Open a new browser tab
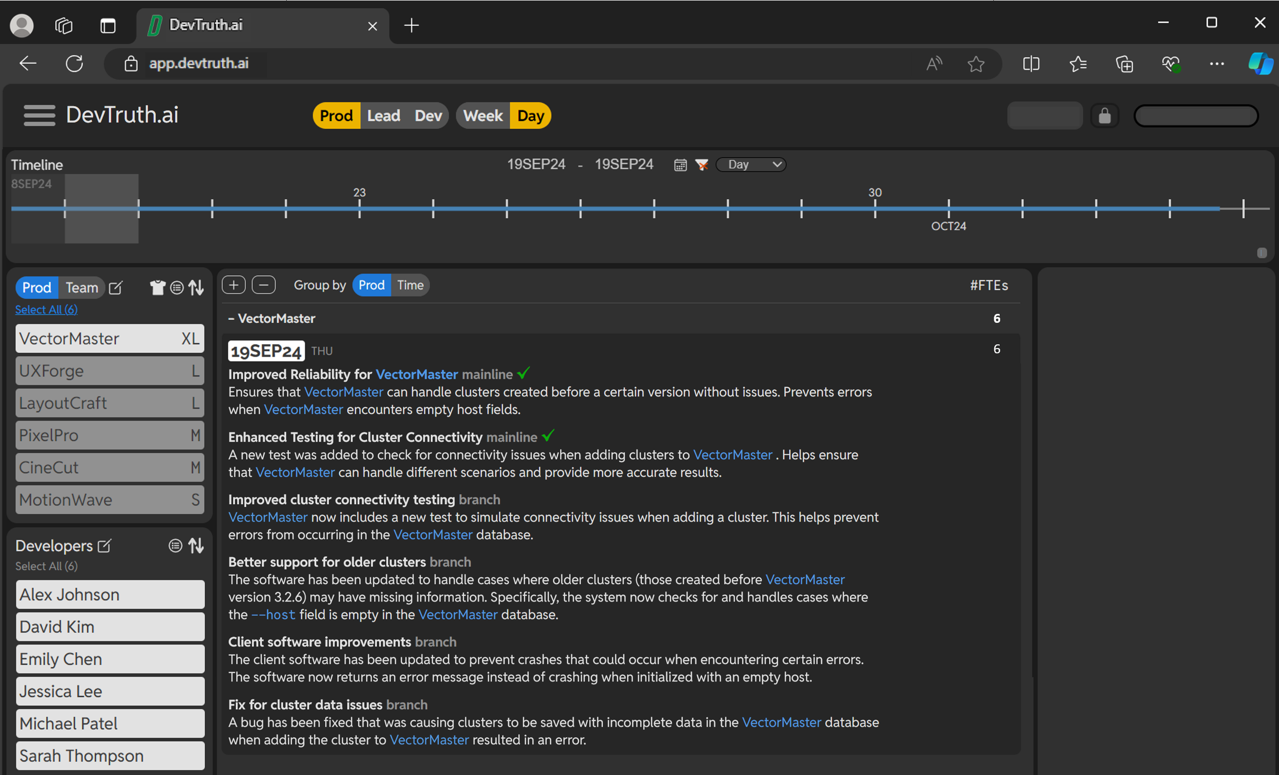 click(x=411, y=25)
